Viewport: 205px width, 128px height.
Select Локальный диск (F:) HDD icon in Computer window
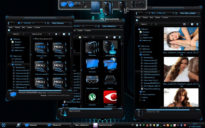click(59, 67)
